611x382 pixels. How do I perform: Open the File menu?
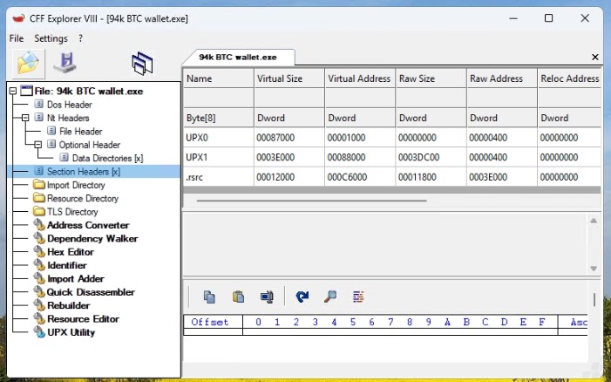click(17, 38)
